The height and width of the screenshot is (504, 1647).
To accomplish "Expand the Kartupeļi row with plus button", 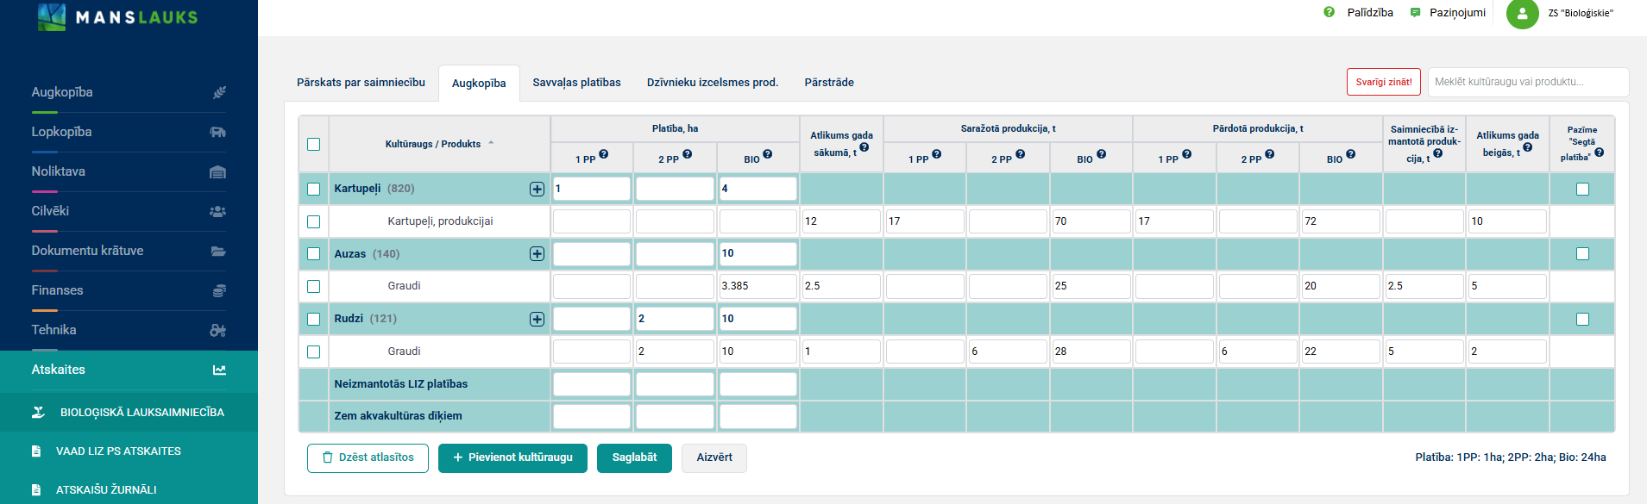I will (537, 189).
